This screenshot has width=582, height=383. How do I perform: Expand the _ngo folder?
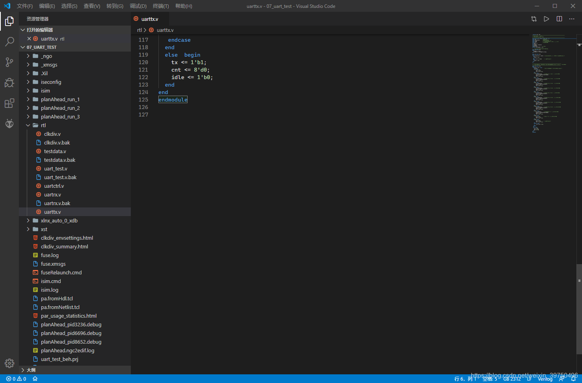tap(75, 56)
